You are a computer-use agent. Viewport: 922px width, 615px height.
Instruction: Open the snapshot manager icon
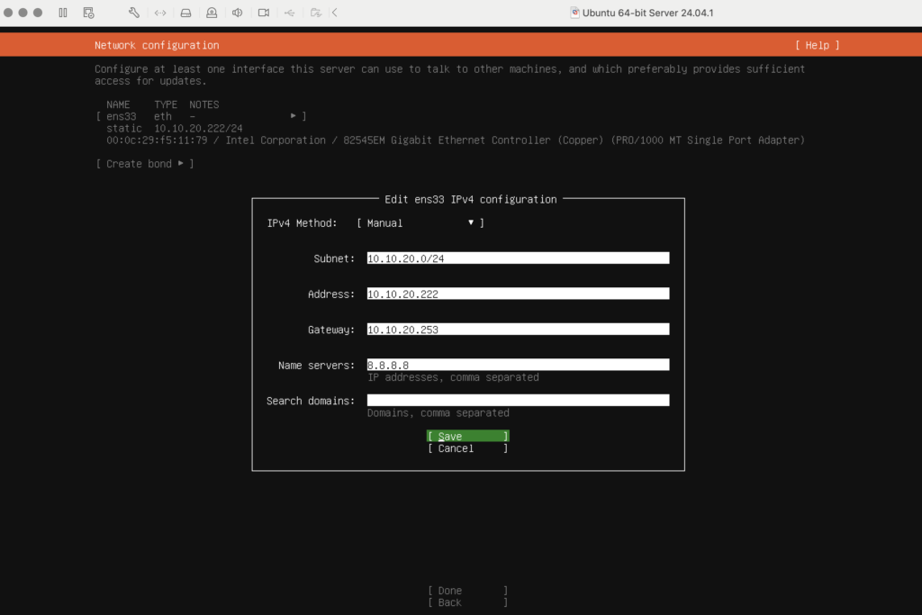click(x=88, y=13)
